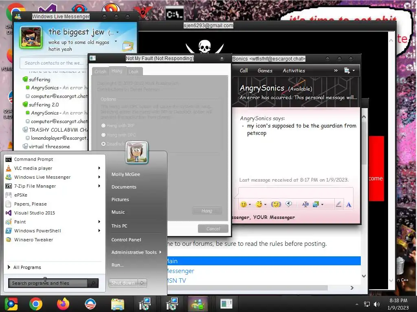Send a nudge in AngrySonics chat
417x312 pixels.
coord(276,204)
